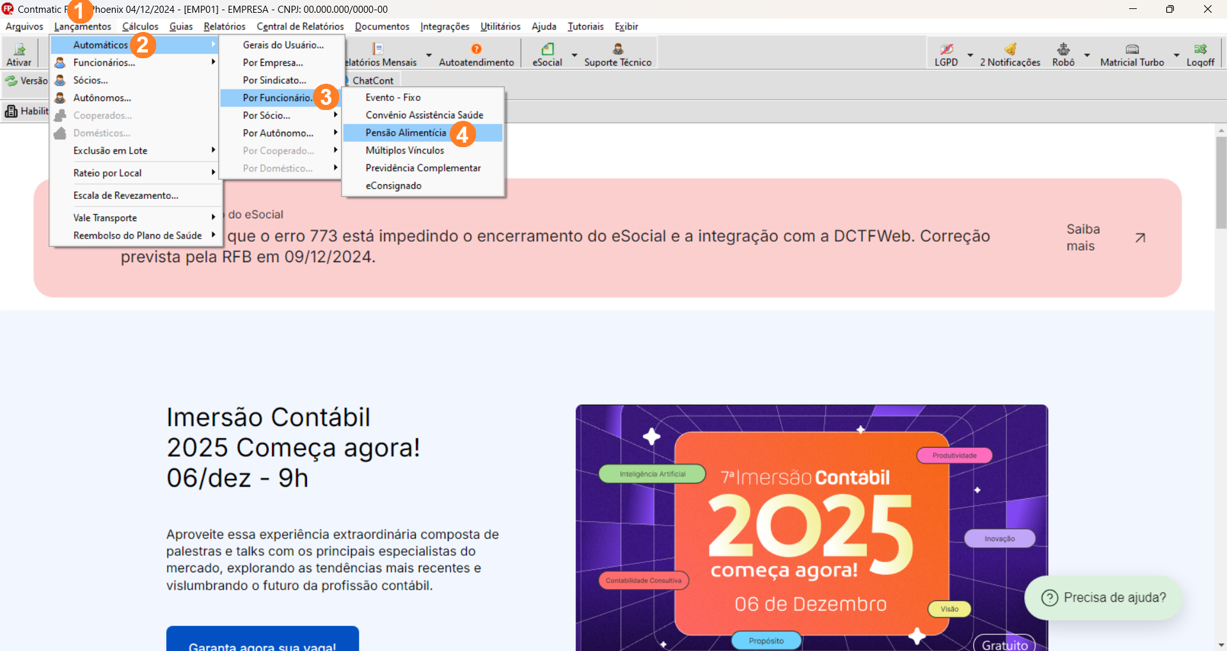Expand the Robô dropdown arrow
This screenshot has height=651, width=1227.
pos(1086,55)
